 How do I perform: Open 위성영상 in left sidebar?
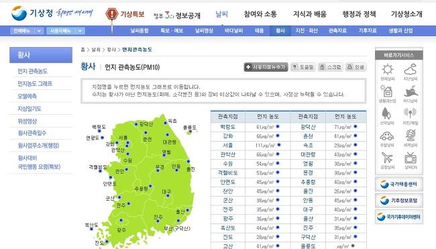click(x=28, y=121)
